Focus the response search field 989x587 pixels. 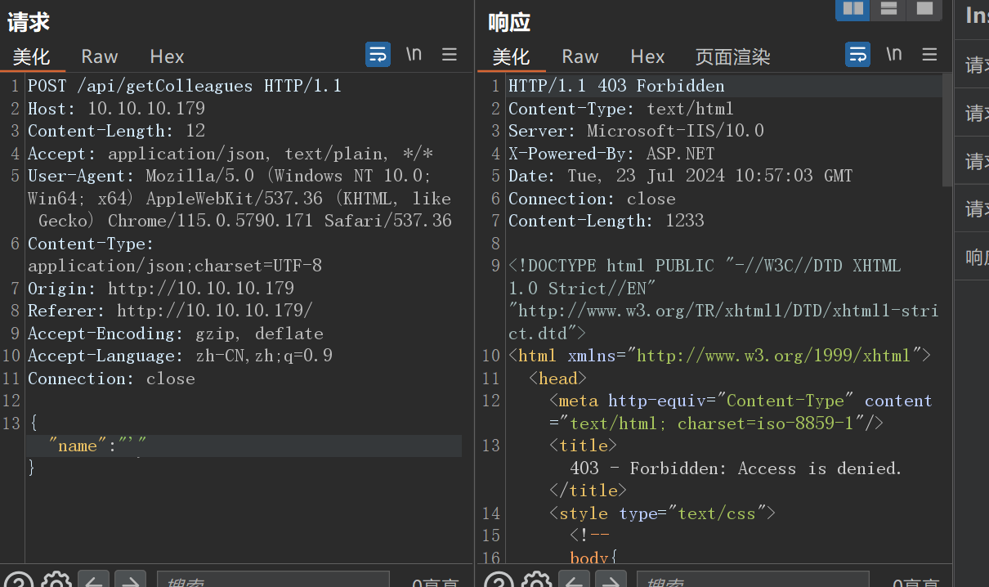(753, 580)
